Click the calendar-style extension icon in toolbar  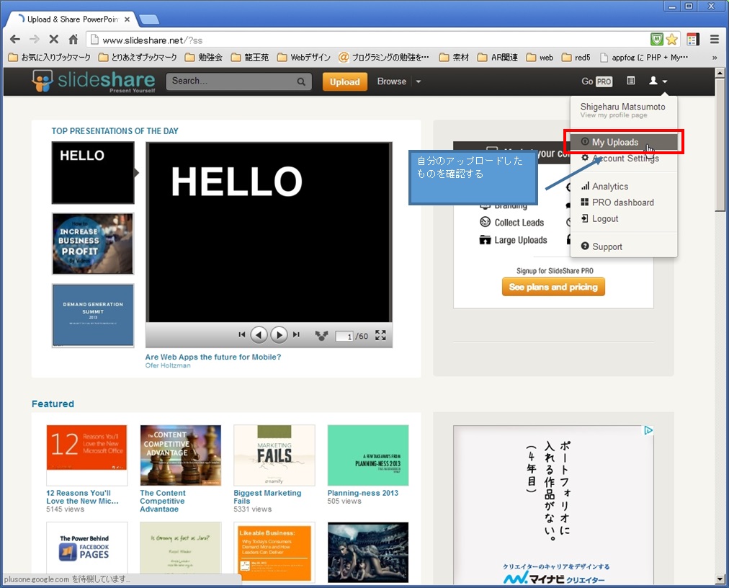coord(693,40)
